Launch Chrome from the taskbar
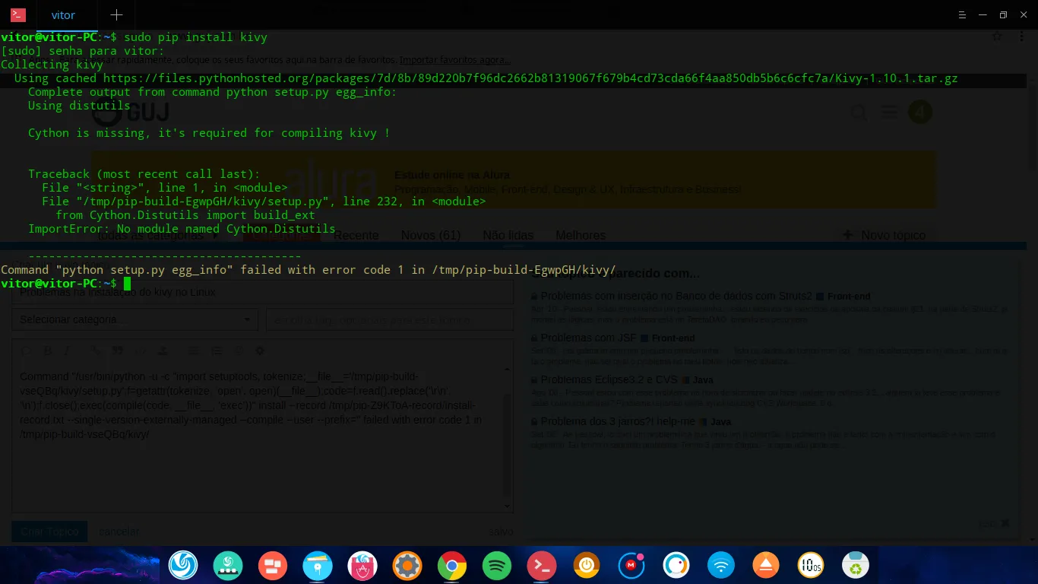The image size is (1038, 584). pyautogui.click(x=452, y=566)
